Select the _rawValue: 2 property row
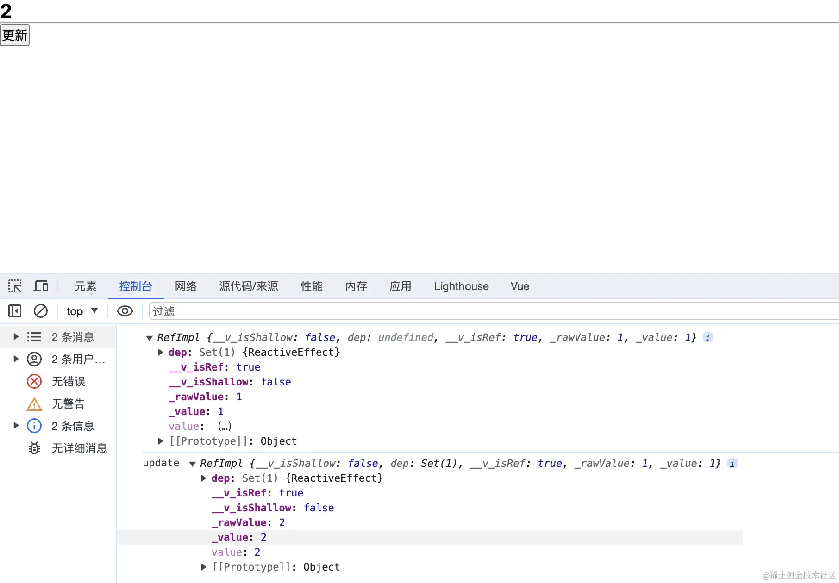839x583 pixels. tap(248, 522)
